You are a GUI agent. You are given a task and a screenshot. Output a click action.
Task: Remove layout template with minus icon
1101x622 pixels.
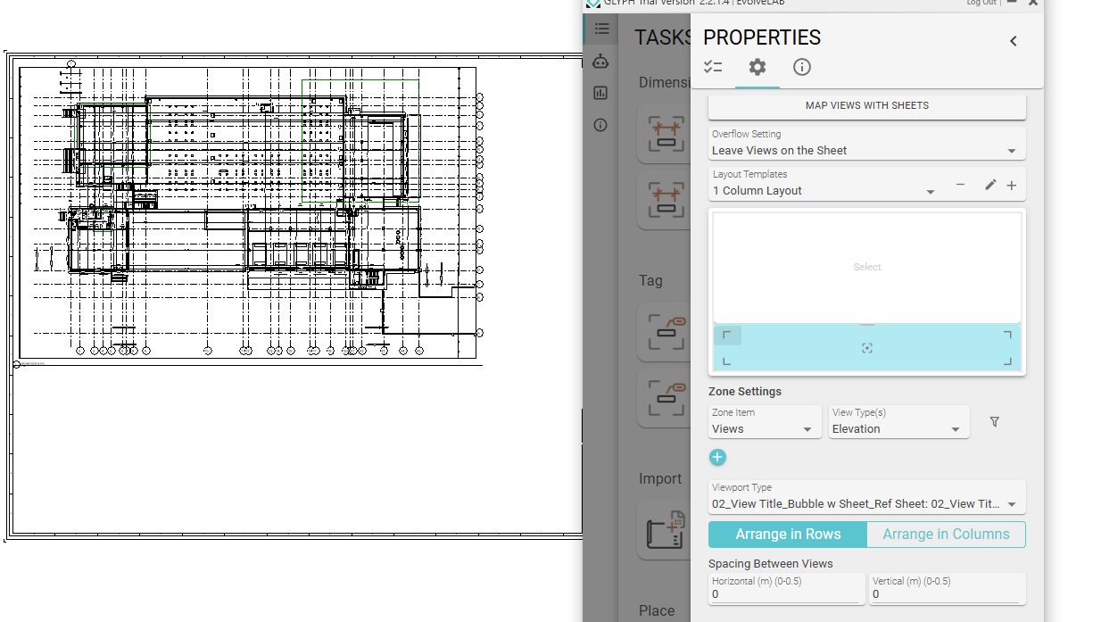pyautogui.click(x=960, y=185)
